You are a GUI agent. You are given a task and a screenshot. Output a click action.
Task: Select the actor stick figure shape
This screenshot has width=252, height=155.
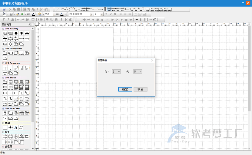coord(5,113)
